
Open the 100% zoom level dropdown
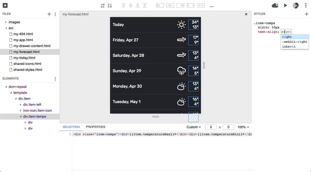(x=243, y=127)
